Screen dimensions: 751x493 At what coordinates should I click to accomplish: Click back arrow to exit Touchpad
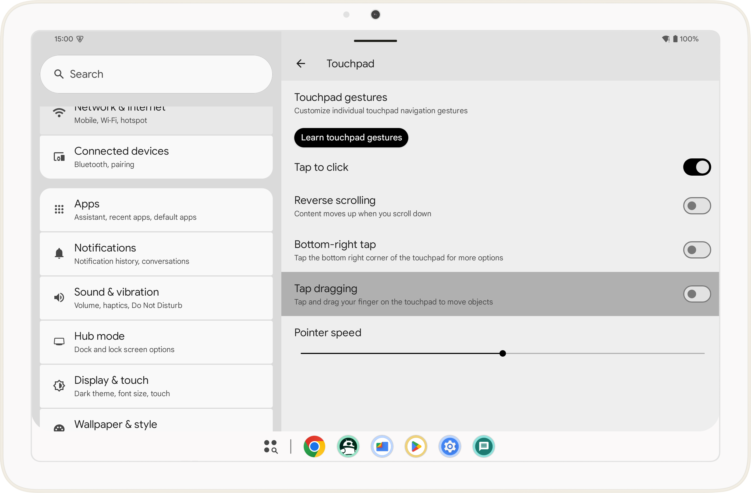coord(302,63)
